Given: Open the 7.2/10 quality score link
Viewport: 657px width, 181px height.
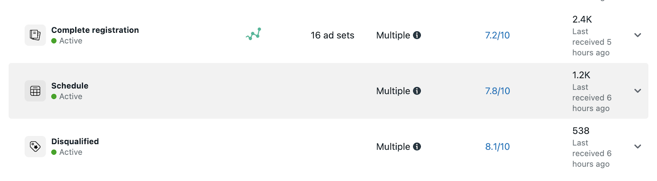Looking at the screenshot, I should (x=497, y=35).
